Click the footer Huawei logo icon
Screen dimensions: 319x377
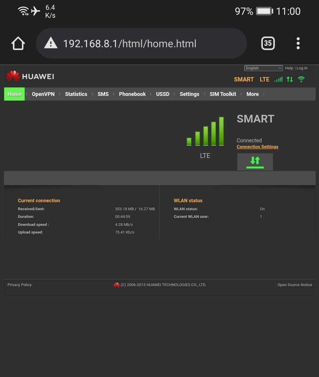(116, 285)
